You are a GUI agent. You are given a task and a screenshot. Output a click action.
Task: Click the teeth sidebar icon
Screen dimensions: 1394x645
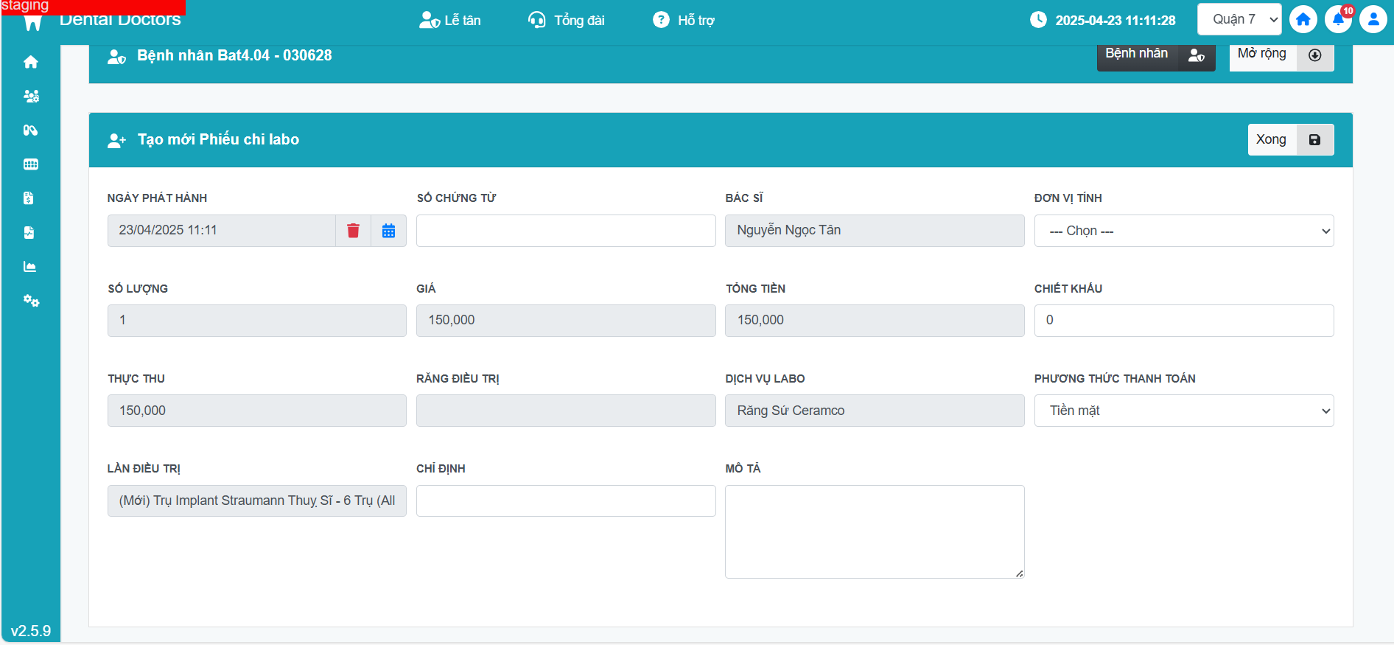point(31,164)
